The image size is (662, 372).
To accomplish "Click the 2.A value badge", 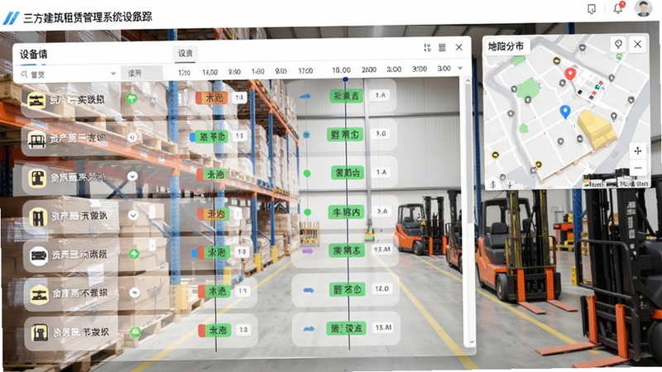I will tap(381, 212).
